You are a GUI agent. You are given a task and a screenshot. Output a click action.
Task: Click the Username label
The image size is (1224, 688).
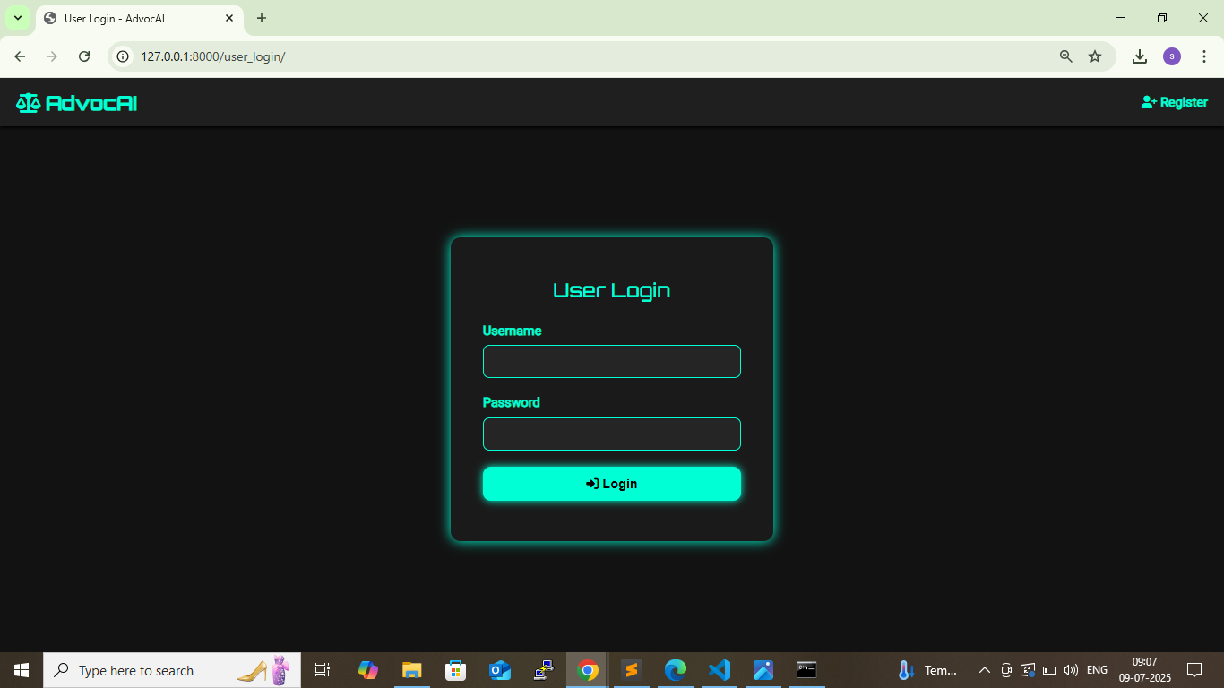[x=512, y=331]
